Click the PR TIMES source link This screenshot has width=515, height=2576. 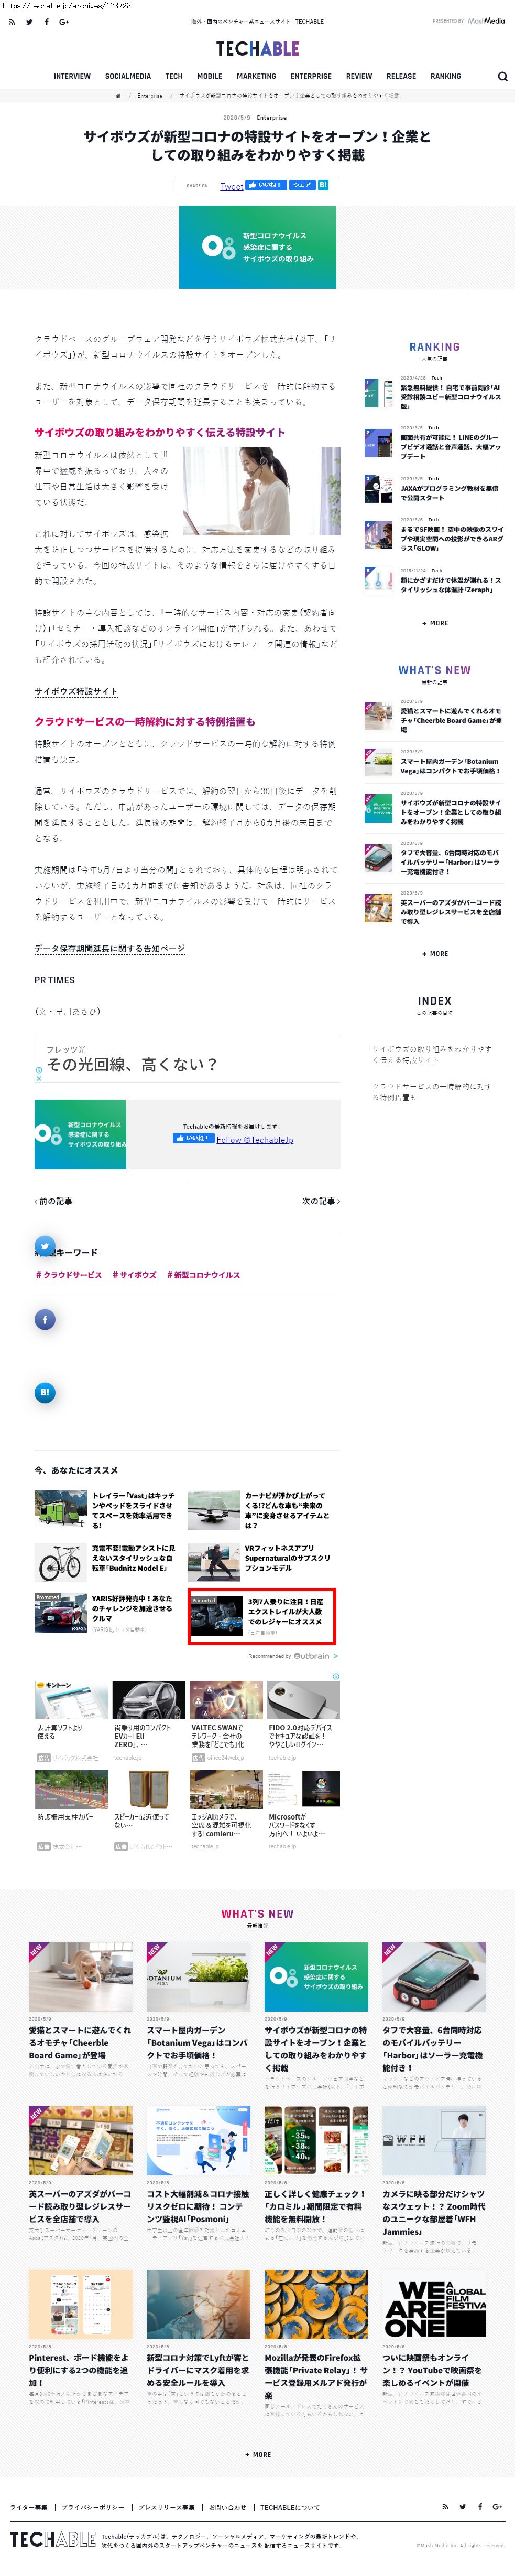[55, 980]
